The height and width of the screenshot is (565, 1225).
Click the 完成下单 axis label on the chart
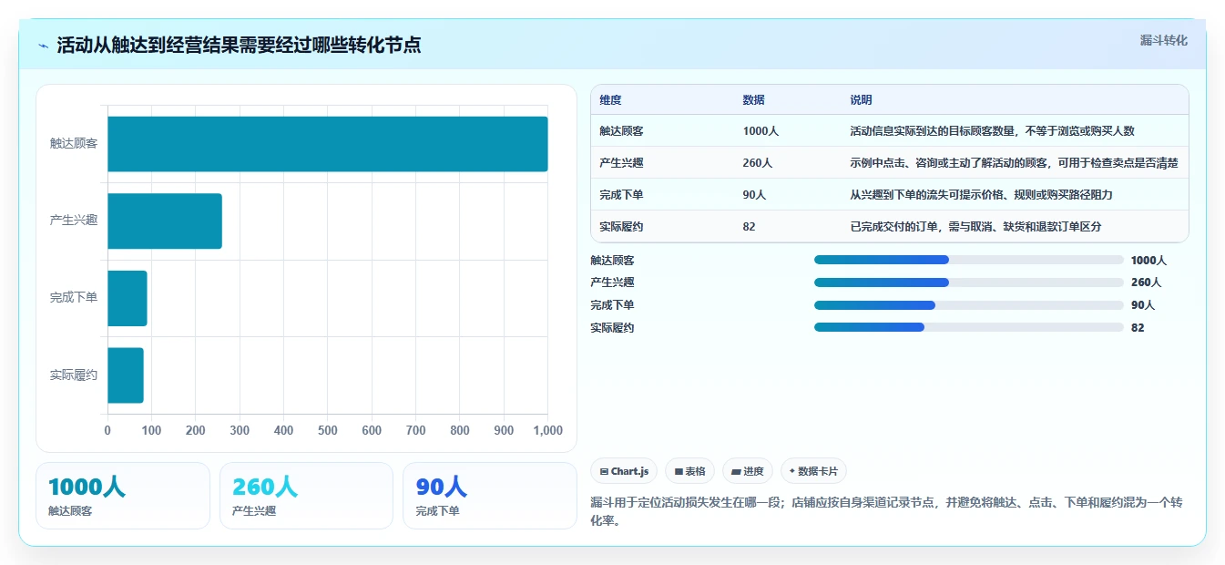pos(74,298)
